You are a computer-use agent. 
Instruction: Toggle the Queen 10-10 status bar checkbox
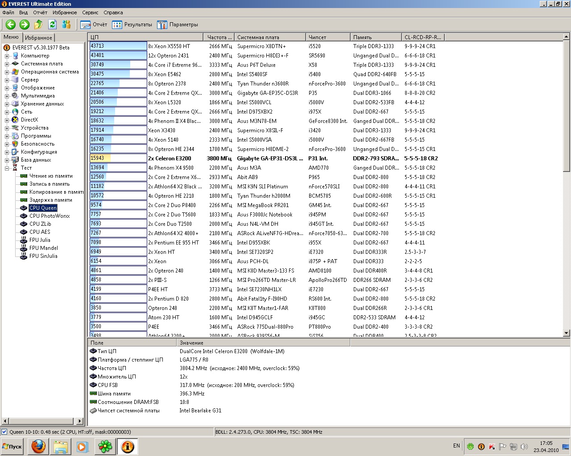(4, 432)
